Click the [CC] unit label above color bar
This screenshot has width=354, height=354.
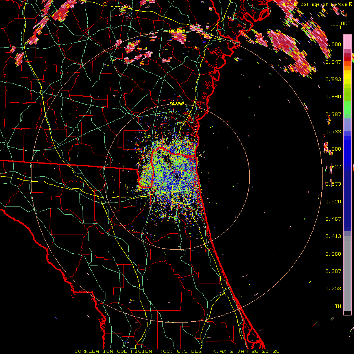336,27
